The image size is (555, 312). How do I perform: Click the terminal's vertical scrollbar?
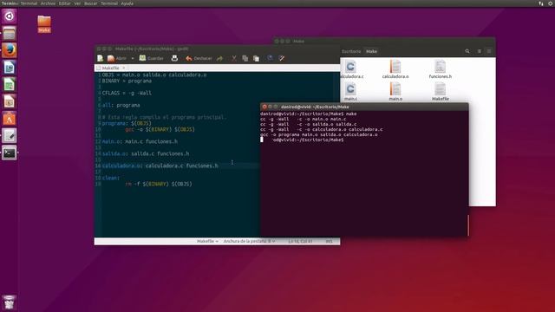468,225
